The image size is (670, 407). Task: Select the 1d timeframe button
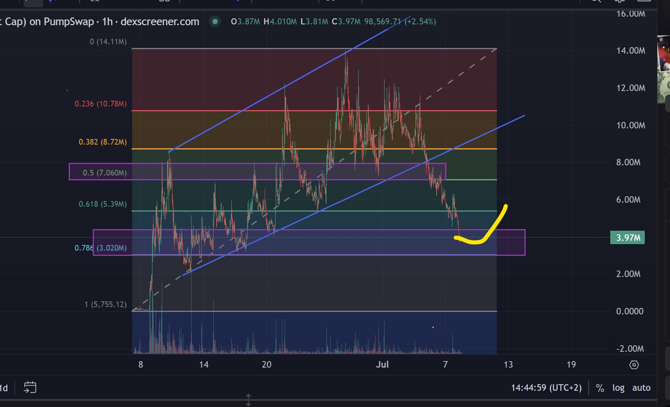click(4, 388)
